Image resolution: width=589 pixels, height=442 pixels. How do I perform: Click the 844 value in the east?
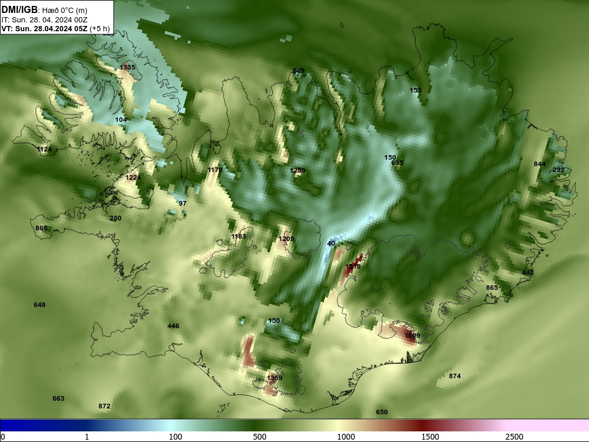pos(540,164)
